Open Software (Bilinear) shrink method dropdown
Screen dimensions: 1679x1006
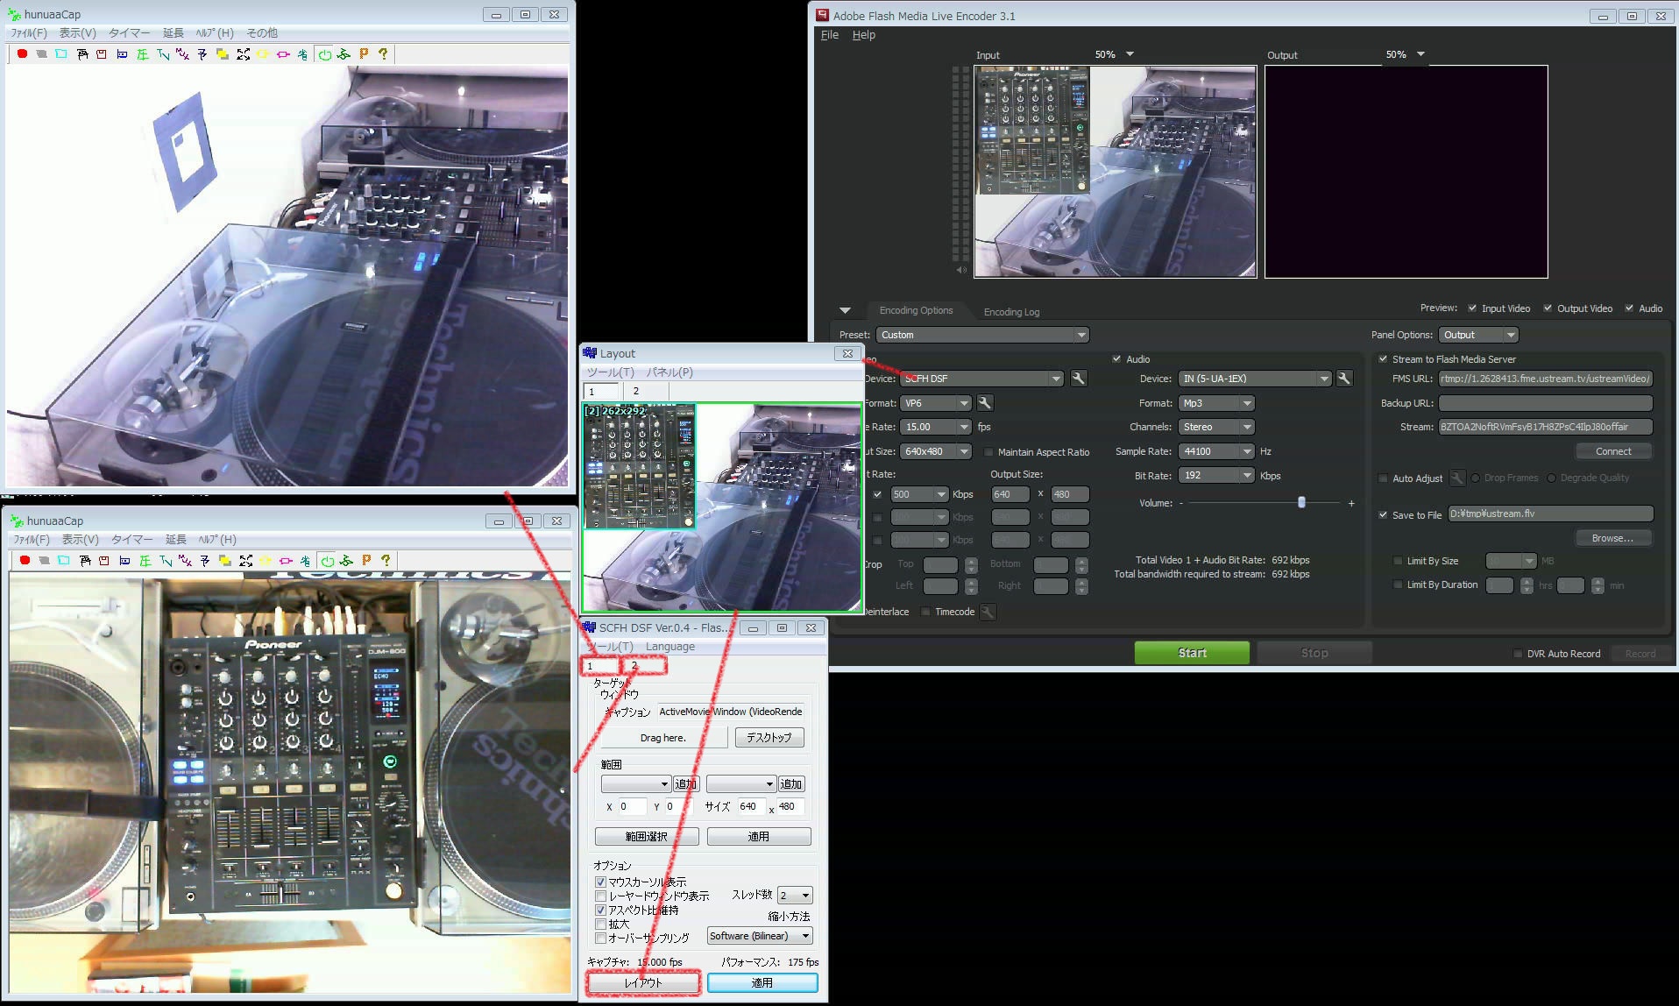tap(760, 936)
